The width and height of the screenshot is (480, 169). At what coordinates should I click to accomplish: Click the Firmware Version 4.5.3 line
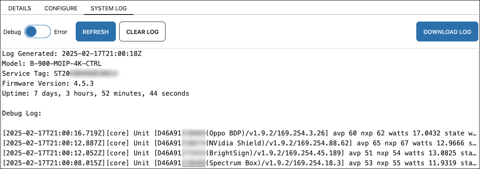pos(48,83)
